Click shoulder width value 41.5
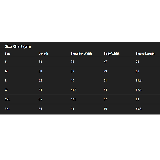 click(73, 90)
